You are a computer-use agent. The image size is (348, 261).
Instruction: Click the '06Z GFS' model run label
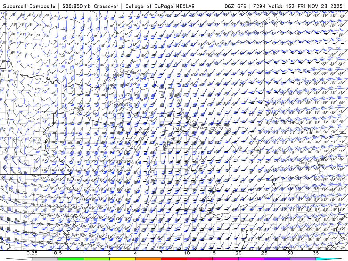click(235, 7)
